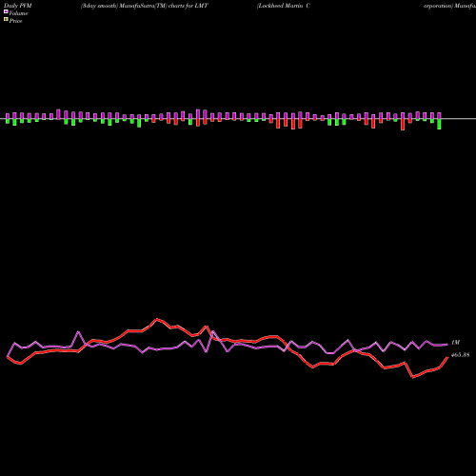
Task: Click the highest peak of red price line
Action: point(156,319)
